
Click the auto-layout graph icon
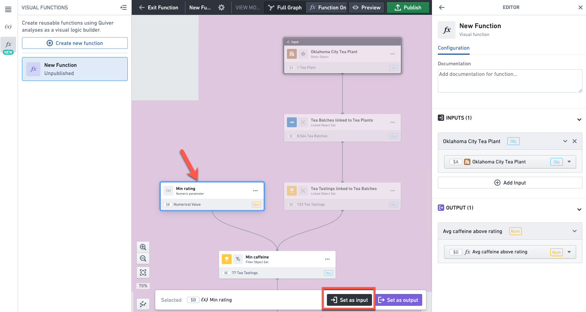tap(143, 304)
